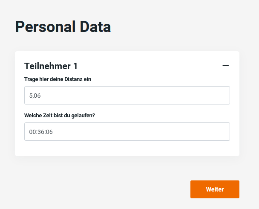Hide participant 1 details using the dash icon
Image resolution: width=259 pixels, height=209 pixels.
coord(226,66)
